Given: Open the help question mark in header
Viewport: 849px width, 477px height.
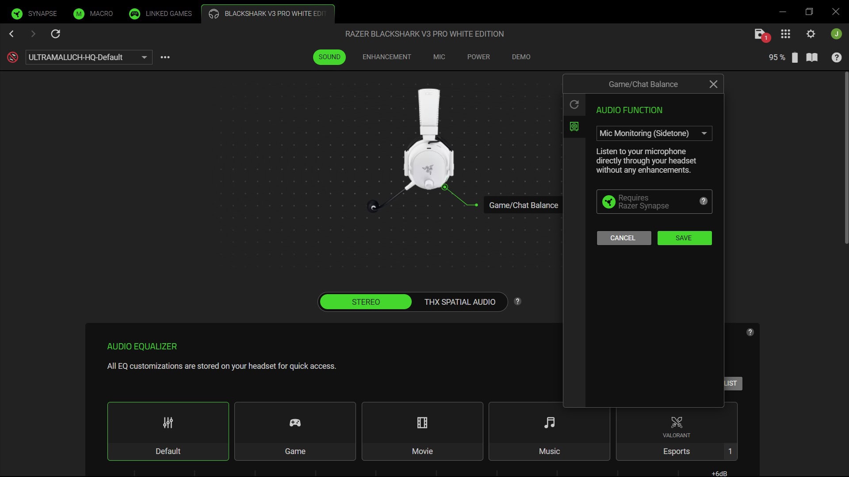Looking at the screenshot, I should pyautogui.click(x=836, y=57).
